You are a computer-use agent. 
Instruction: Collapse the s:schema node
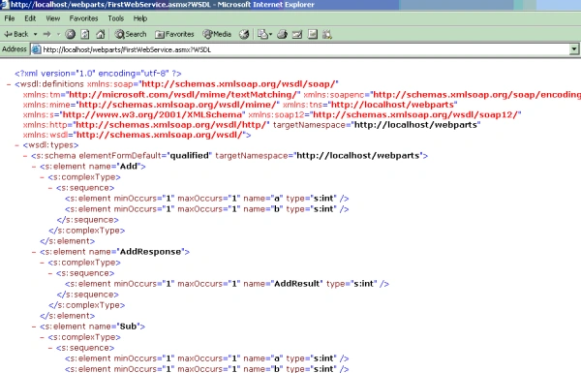[25, 156]
